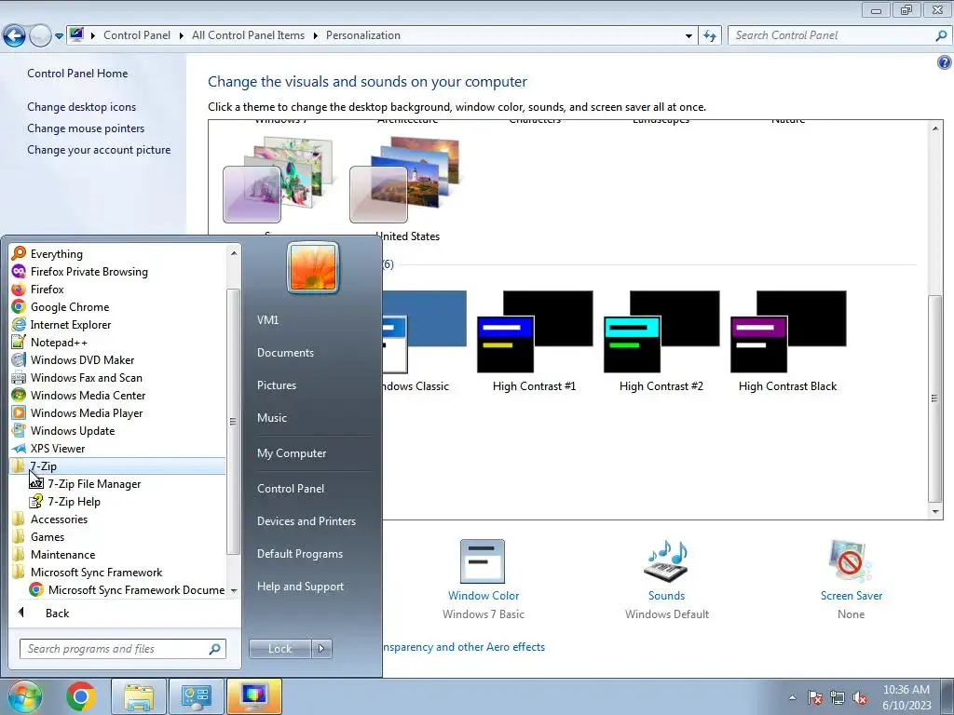Open the shutdown options arrow next to Lock

(321, 649)
